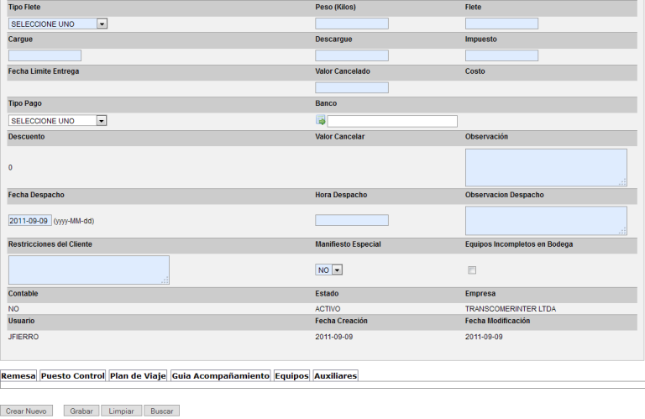Select the Plan de Viaje tab
This screenshot has height=419, width=645.
(138, 375)
